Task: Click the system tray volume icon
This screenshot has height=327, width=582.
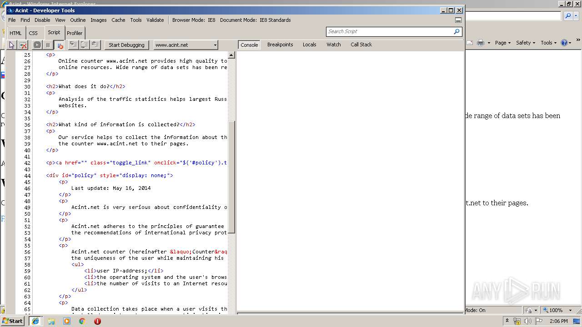Action: tap(527, 321)
